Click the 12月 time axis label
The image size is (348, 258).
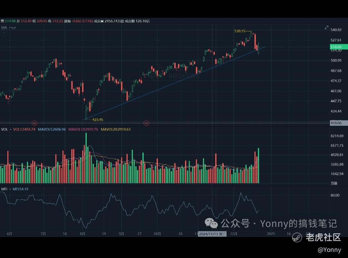[234, 234]
